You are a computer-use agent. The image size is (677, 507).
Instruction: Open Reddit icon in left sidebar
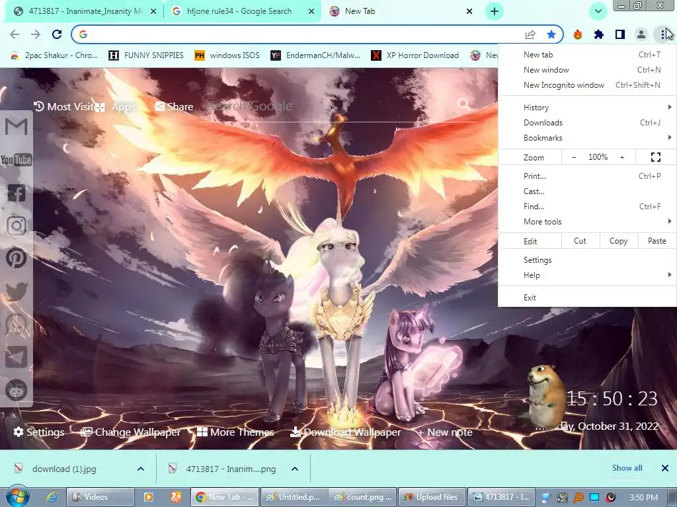(x=17, y=390)
